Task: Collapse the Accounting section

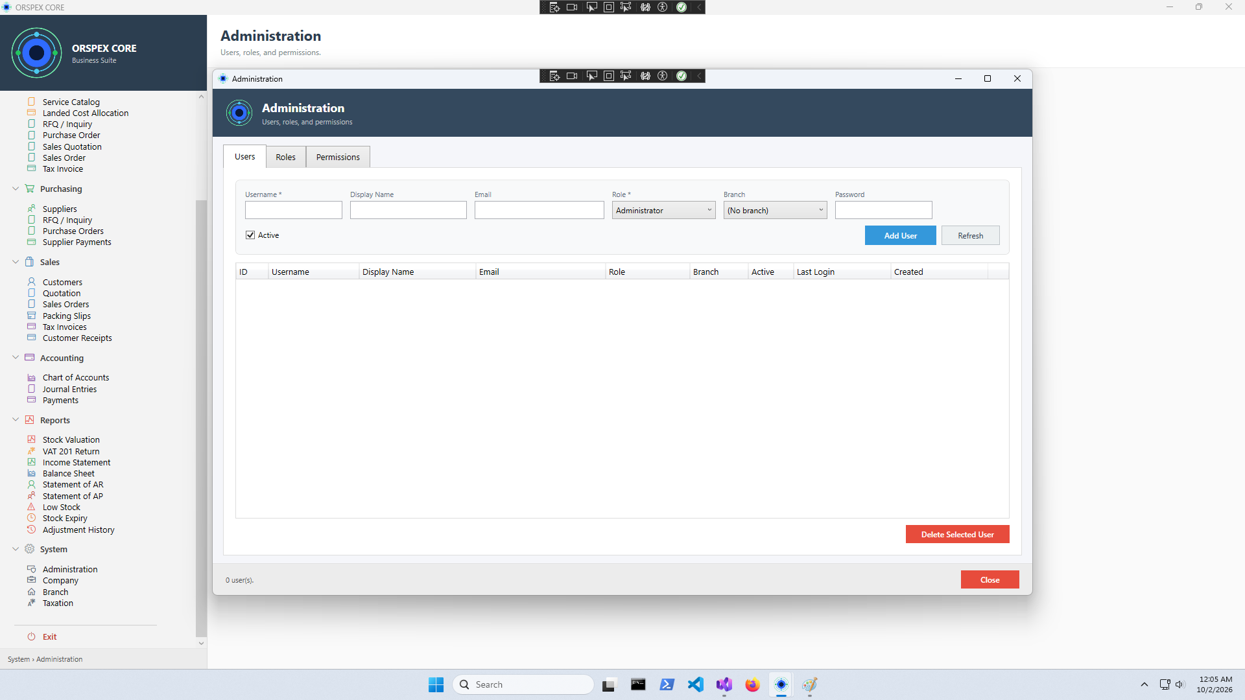Action: pos(16,358)
